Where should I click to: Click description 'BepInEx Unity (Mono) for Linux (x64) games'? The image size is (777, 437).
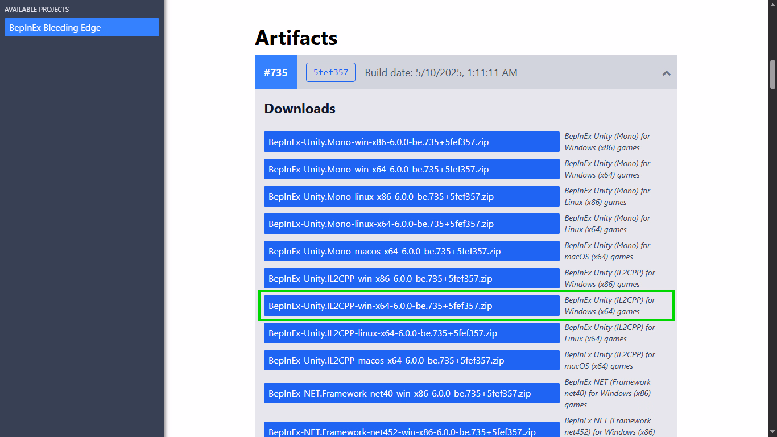pyautogui.click(x=607, y=224)
